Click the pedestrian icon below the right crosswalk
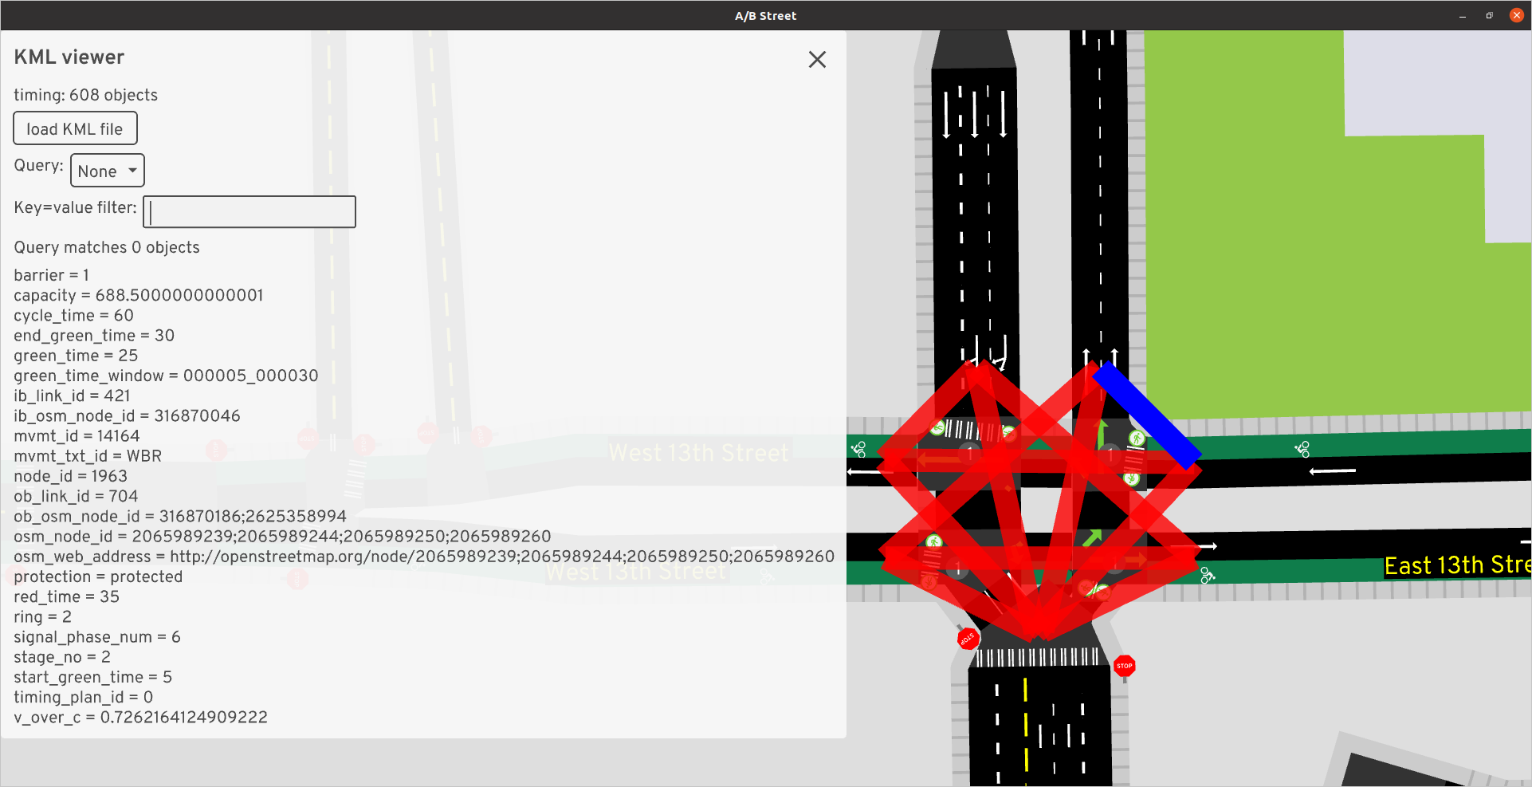This screenshot has width=1532, height=787. pos(1132,478)
